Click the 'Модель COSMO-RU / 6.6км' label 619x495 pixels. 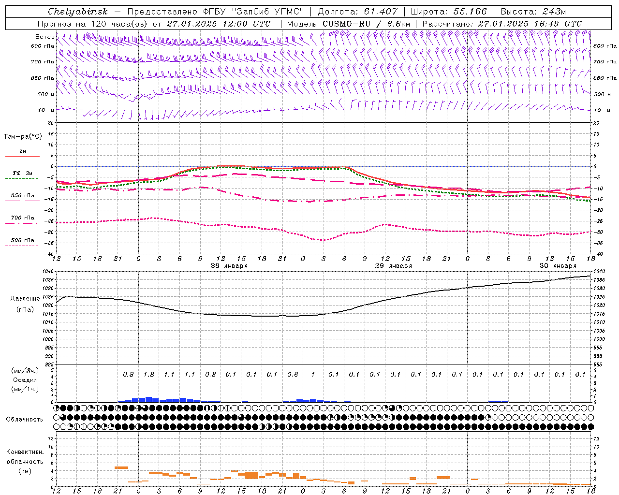pyautogui.click(x=348, y=24)
